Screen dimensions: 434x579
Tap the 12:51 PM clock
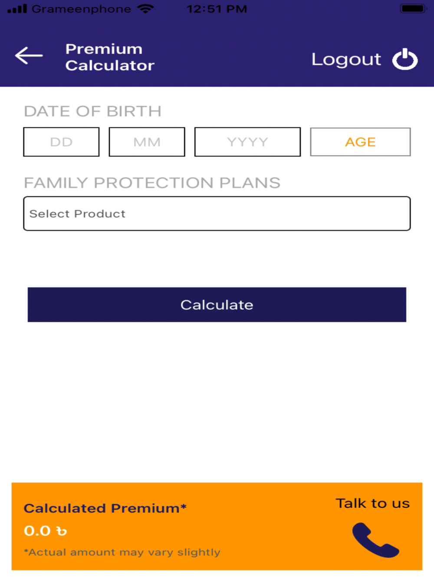(x=217, y=9)
